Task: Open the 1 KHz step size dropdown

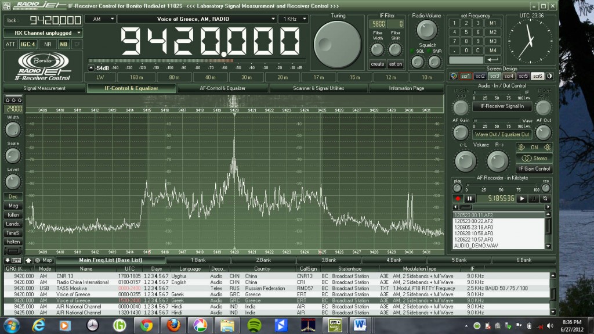Action: (x=292, y=19)
